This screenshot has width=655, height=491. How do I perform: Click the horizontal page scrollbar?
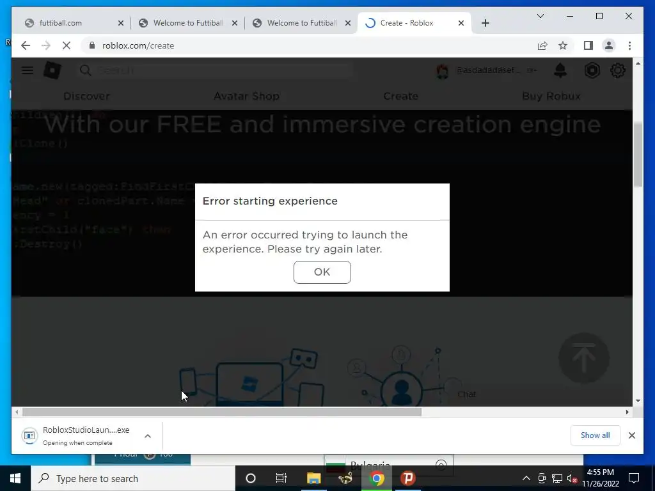[x=222, y=412]
